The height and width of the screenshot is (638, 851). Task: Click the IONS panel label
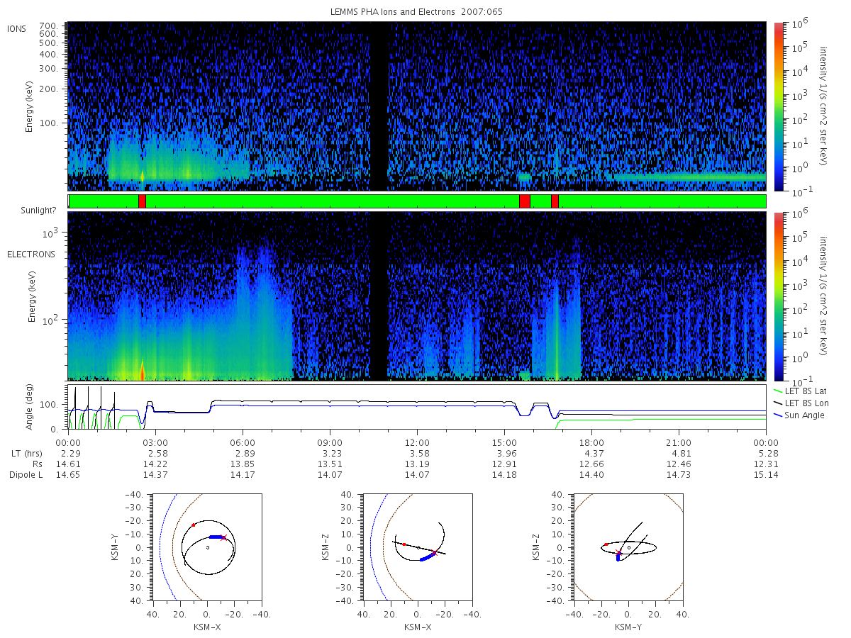click(x=16, y=28)
